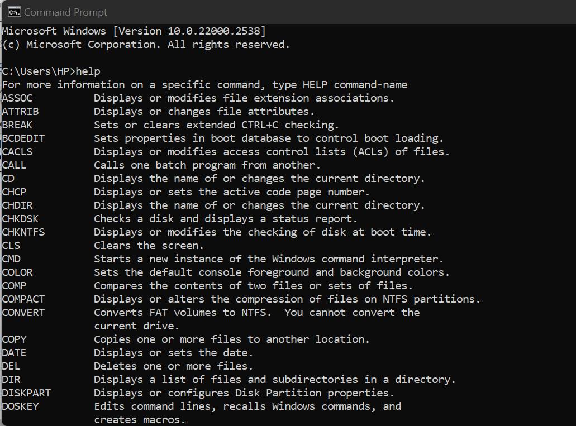Click the DISKPART command entry

(x=26, y=393)
